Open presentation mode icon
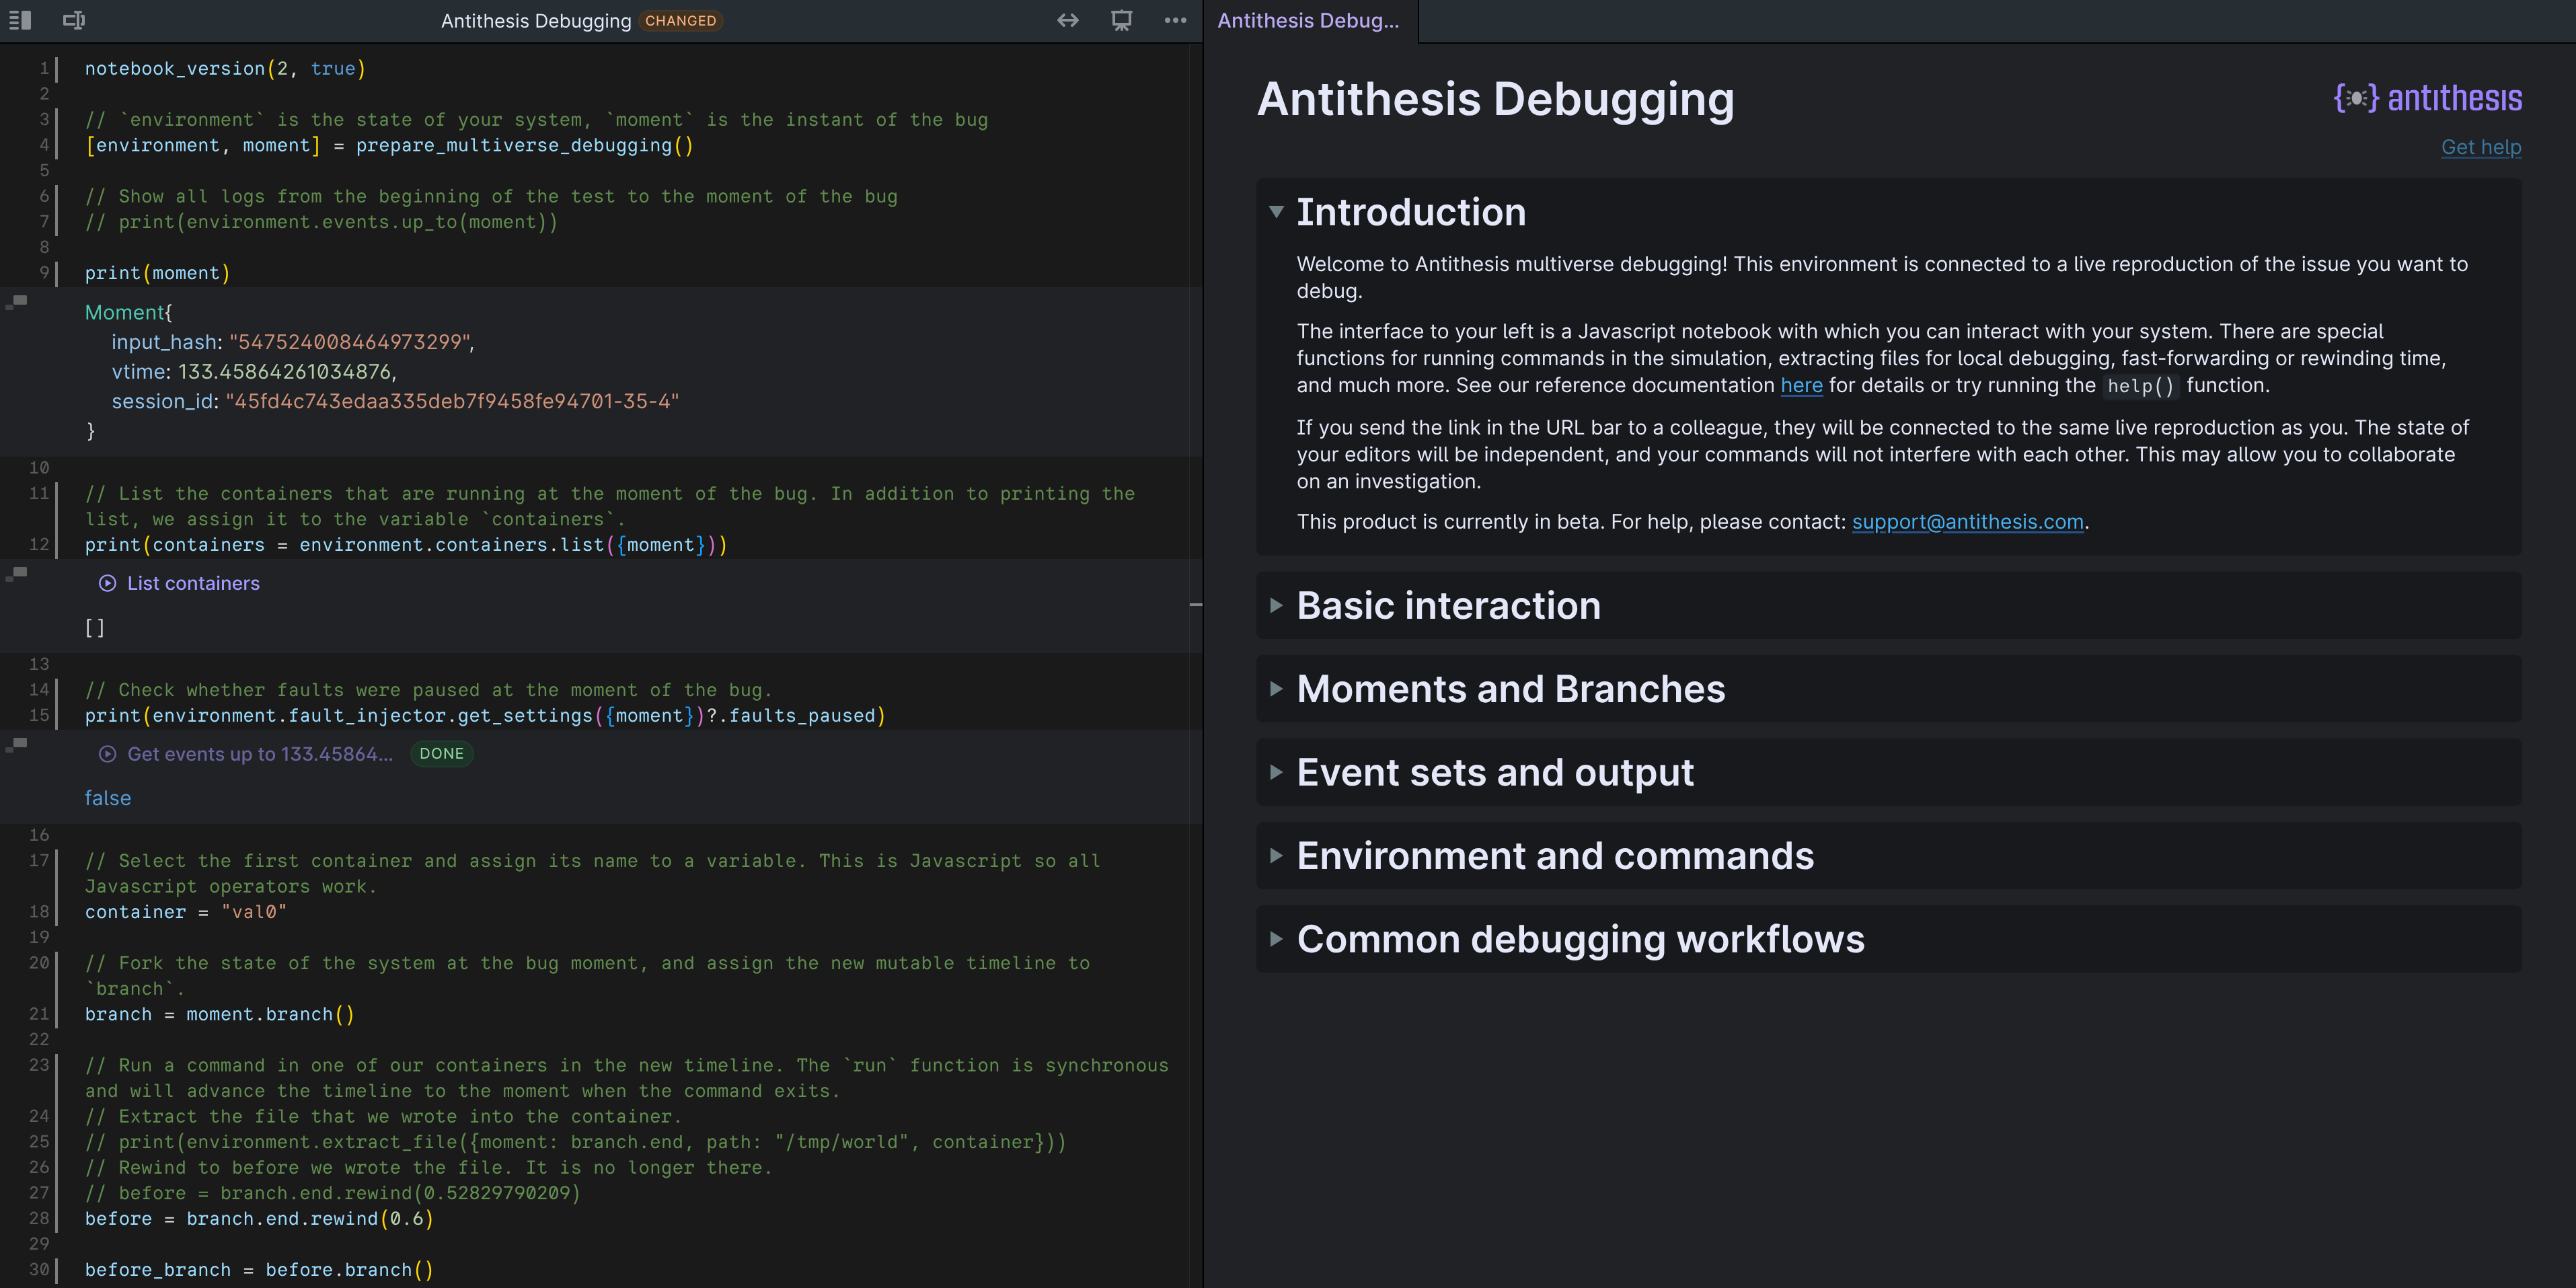 pyautogui.click(x=1121, y=20)
